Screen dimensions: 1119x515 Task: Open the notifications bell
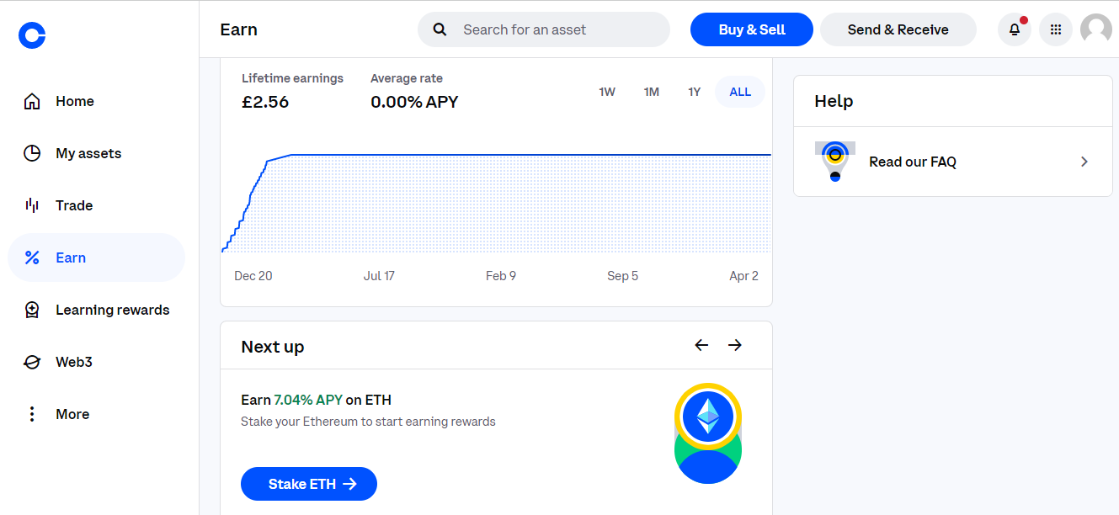click(1014, 29)
